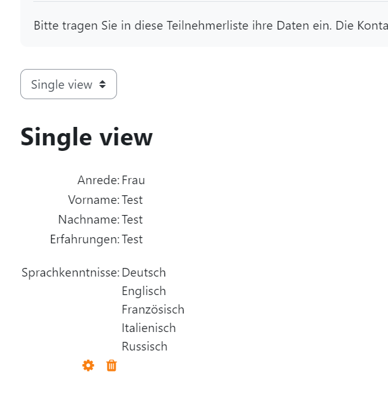Click the Erfahrungen label
Screen dimensions: 388x401
pos(84,240)
